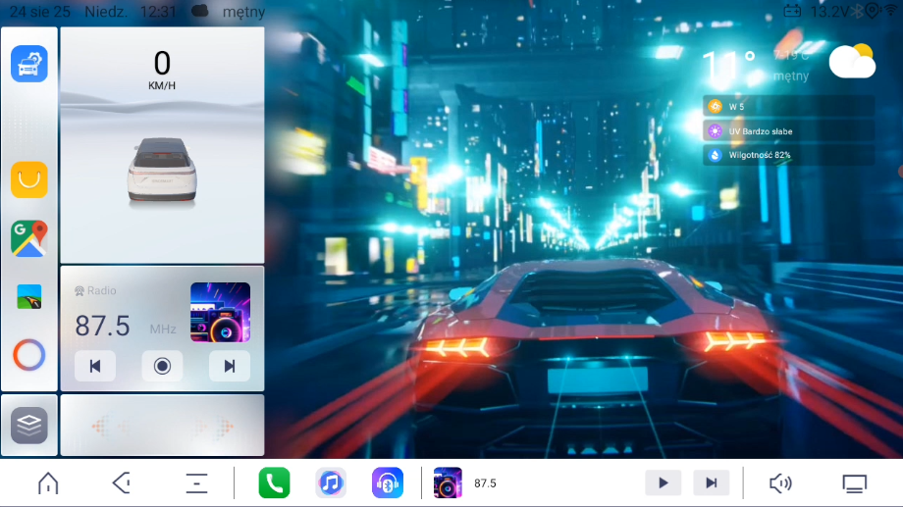Open Google Maps from the sidebar
Screen dimensions: 903x507
28,238
